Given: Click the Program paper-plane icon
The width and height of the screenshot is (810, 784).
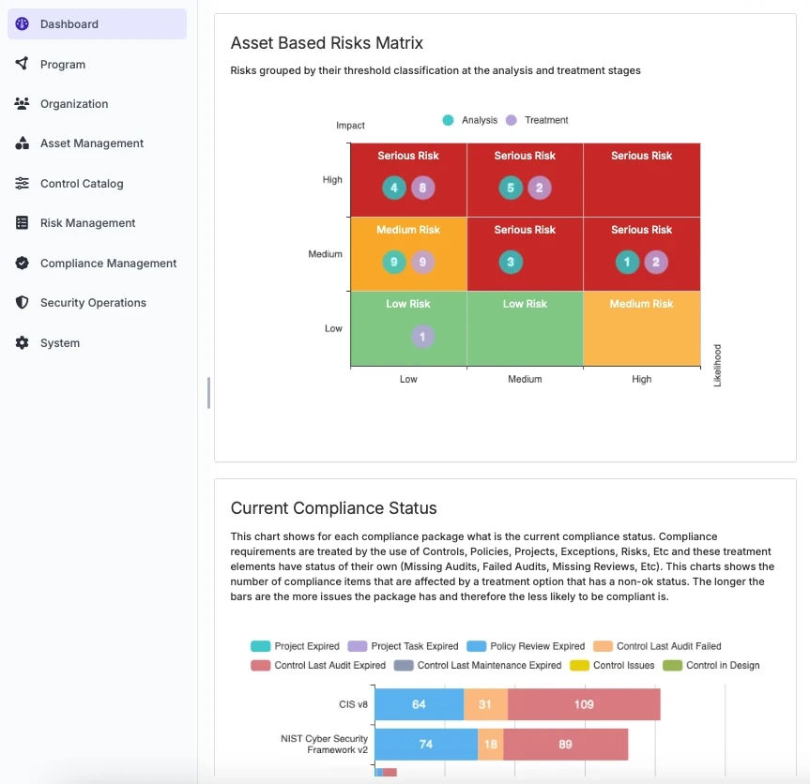Looking at the screenshot, I should tap(22, 64).
